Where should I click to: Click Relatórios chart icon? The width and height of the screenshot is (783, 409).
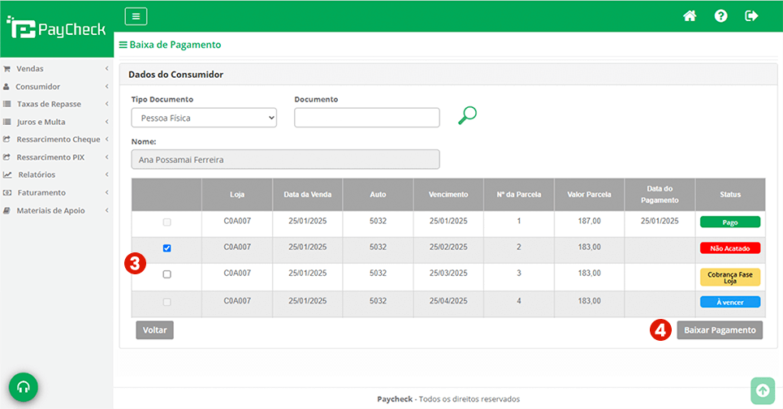pos(7,175)
